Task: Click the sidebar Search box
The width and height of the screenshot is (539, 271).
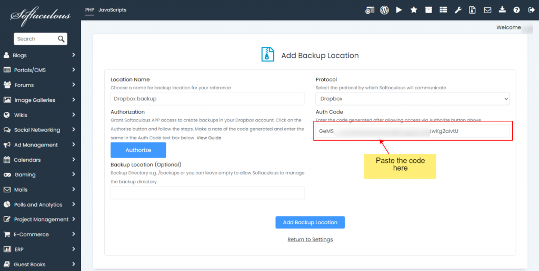Action: pos(41,39)
